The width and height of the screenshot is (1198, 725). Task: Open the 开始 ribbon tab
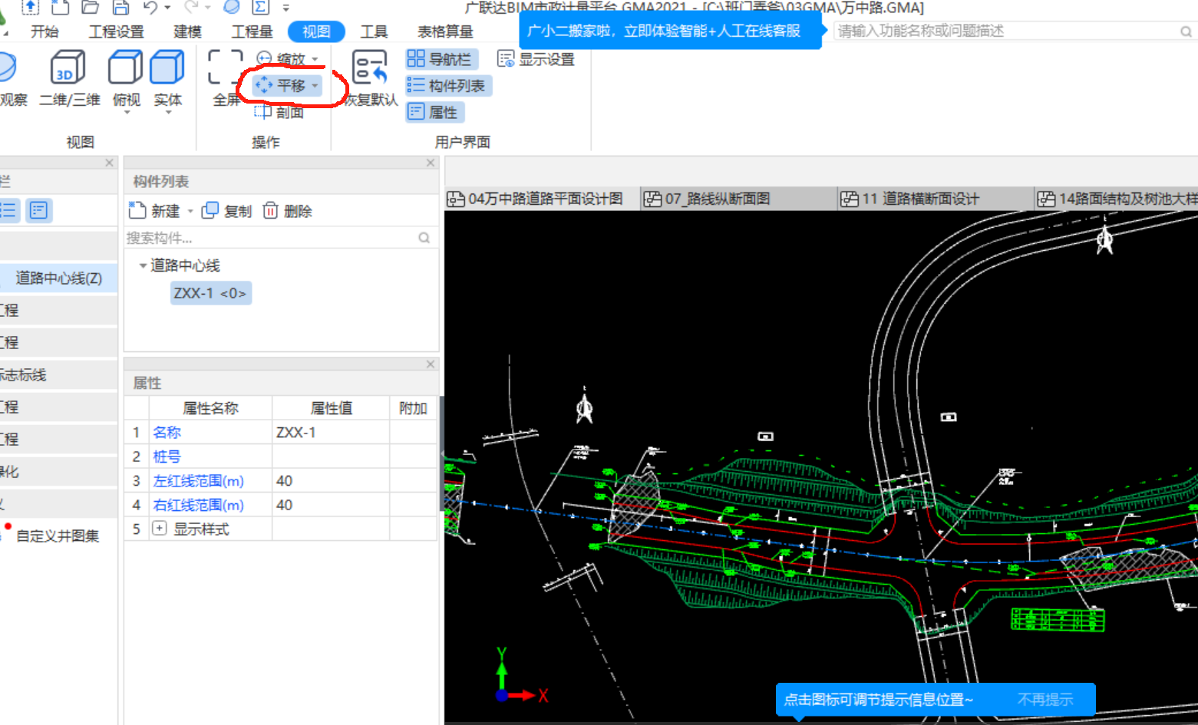tap(45, 31)
